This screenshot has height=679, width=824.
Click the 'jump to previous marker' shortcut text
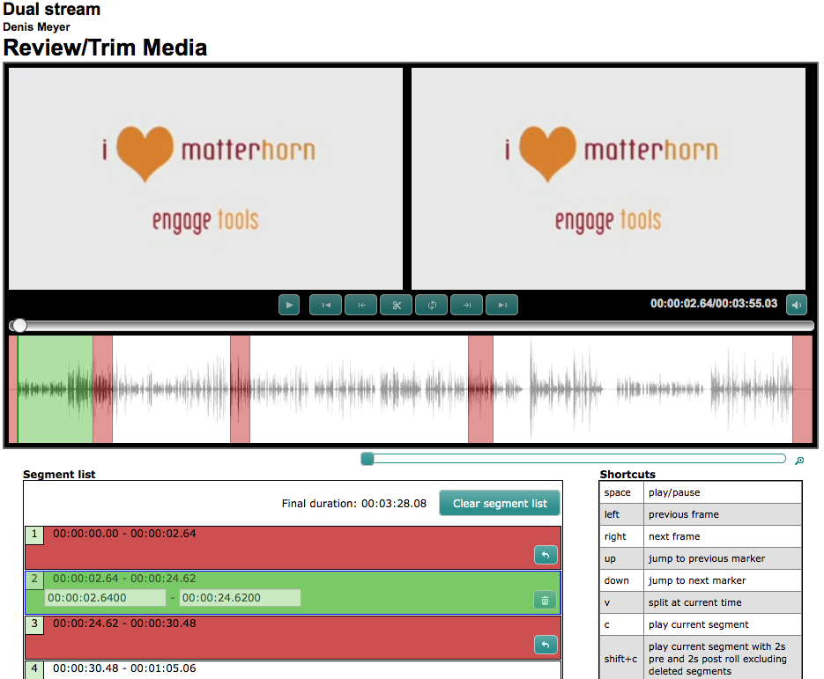(x=706, y=558)
